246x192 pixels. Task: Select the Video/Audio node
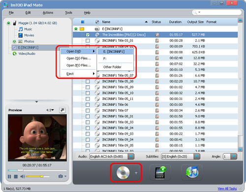(x=27, y=54)
